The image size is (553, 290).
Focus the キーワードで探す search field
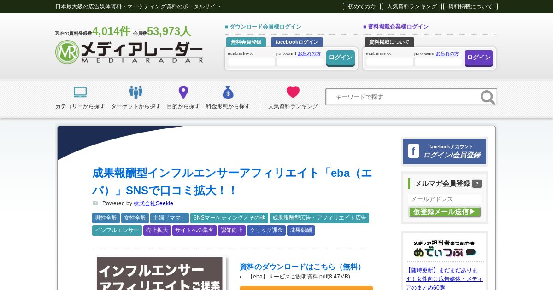pos(403,97)
